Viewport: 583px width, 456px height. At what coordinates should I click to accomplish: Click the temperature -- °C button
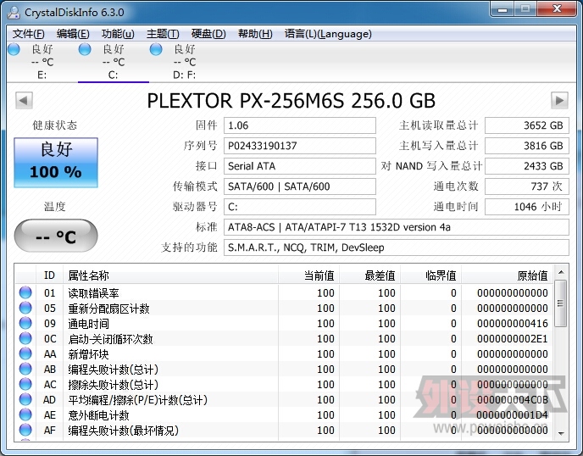56,236
